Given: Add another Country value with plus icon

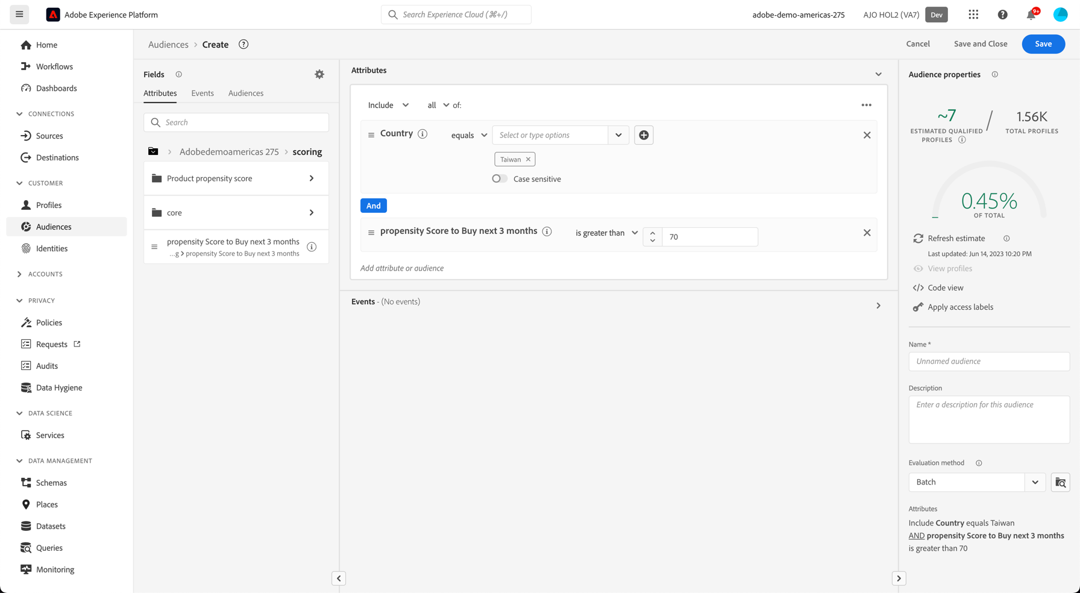Looking at the screenshot, I should pyautogui.click(x=644, y=135).
